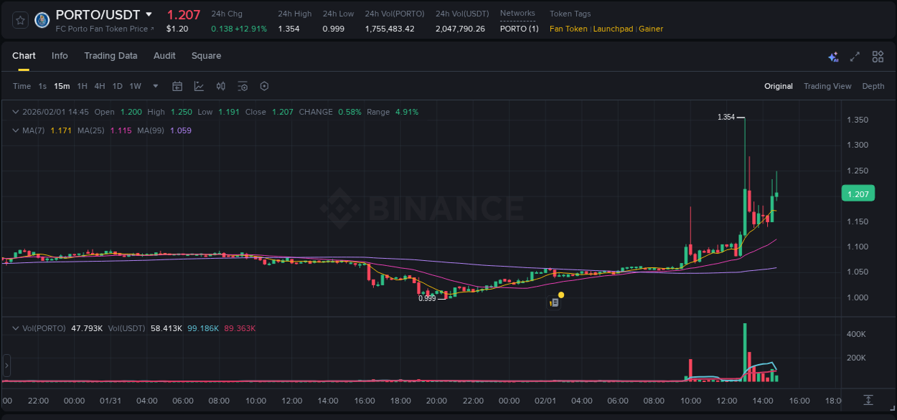The width and height of the screenshot is (897, 420).
Task: Collapse the OHLC info row chevron
Action: pos(15,112)
